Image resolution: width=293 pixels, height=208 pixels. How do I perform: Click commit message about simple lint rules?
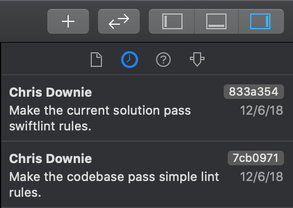(x=114, y=184)
